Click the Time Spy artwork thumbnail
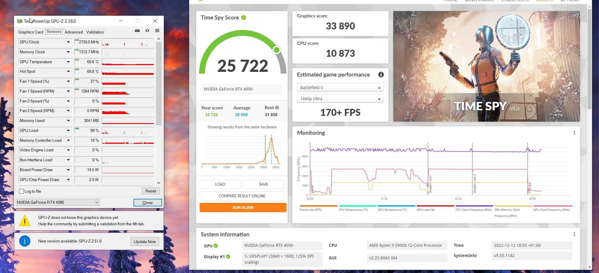 click(x=486, y=66)
